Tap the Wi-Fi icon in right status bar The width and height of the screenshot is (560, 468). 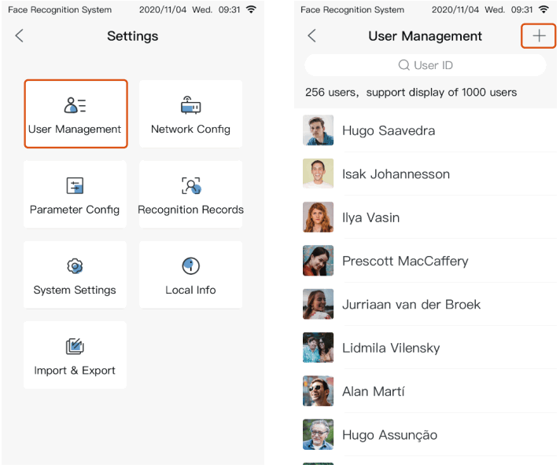coord(543,10)
